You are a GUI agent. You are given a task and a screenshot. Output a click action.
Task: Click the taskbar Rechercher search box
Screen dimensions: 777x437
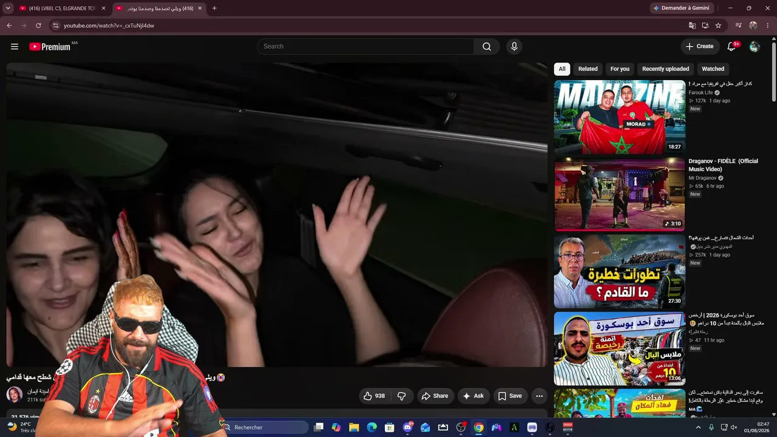pos(265,427)
